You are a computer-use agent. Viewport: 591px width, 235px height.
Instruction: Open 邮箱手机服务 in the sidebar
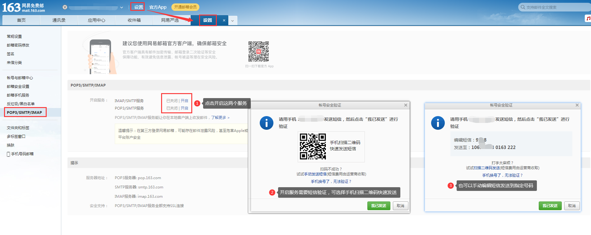click(x=18, y=95)
